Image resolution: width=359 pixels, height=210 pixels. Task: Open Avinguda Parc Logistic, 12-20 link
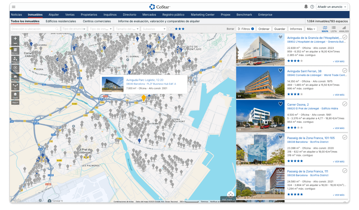[145, 80]
